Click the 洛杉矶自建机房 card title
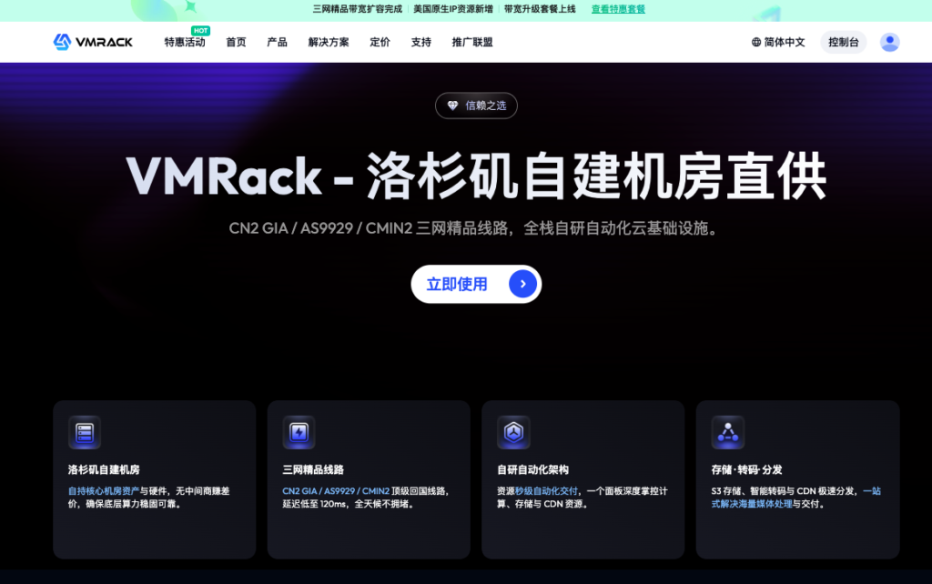 [104, 469]
